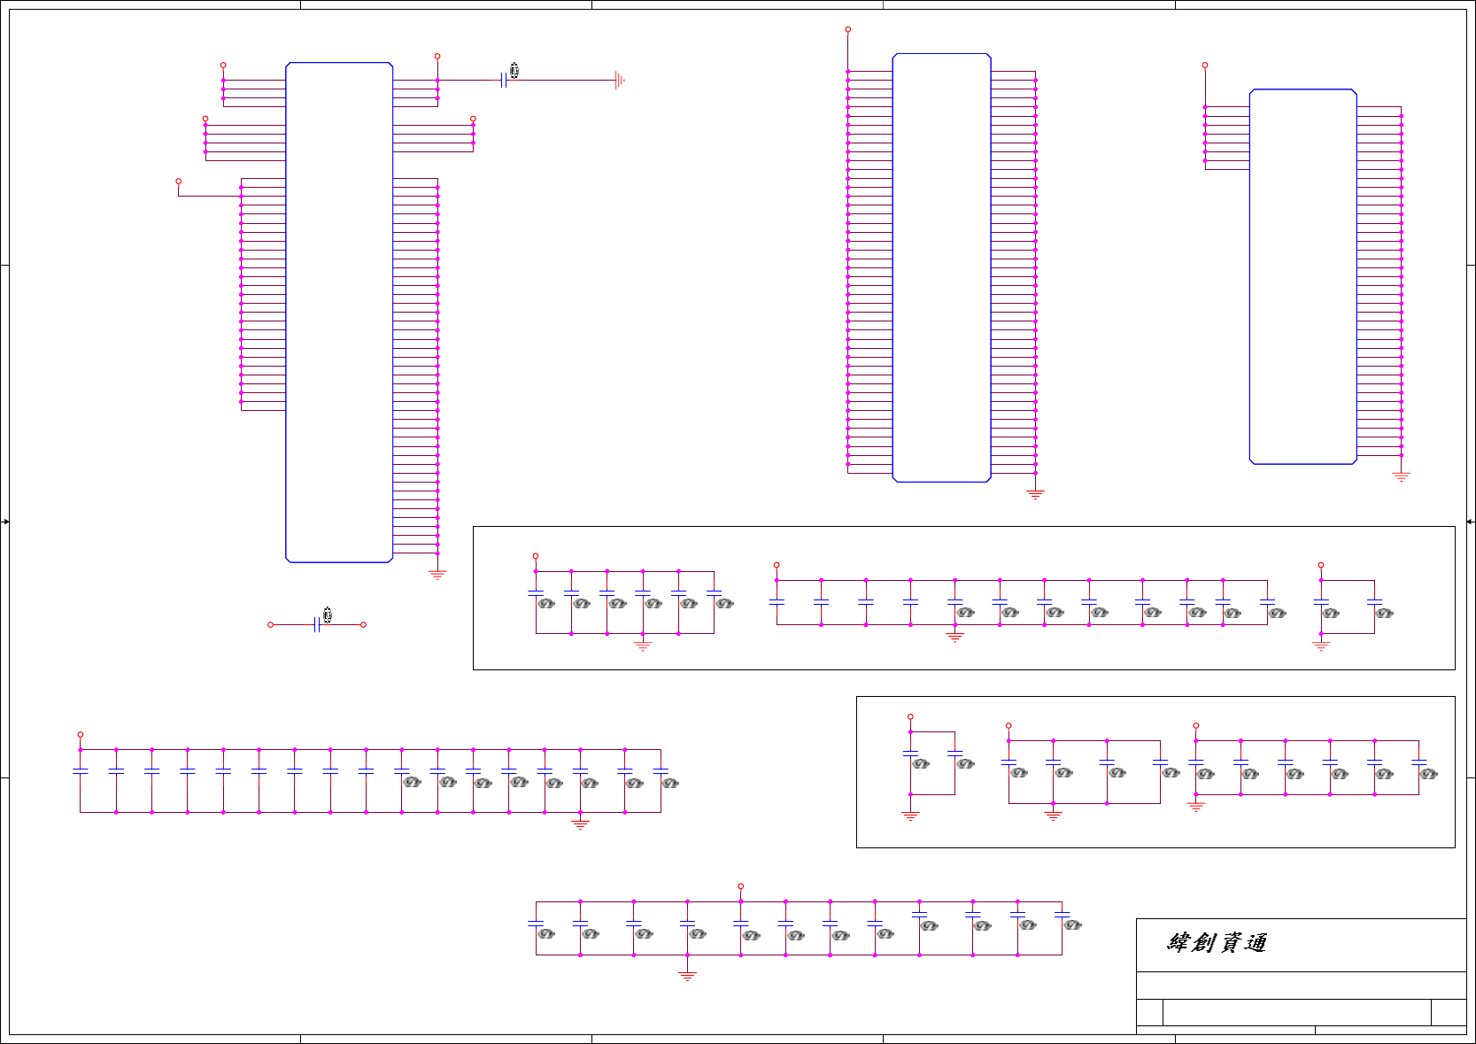
Task: Click the power terminal above the rightmost IC
Action: coord(1204,65)
